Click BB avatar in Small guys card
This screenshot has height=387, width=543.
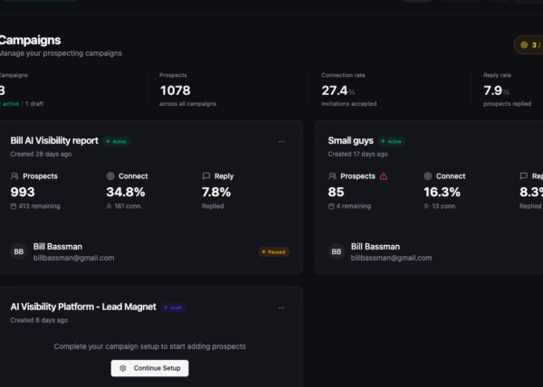337,251
